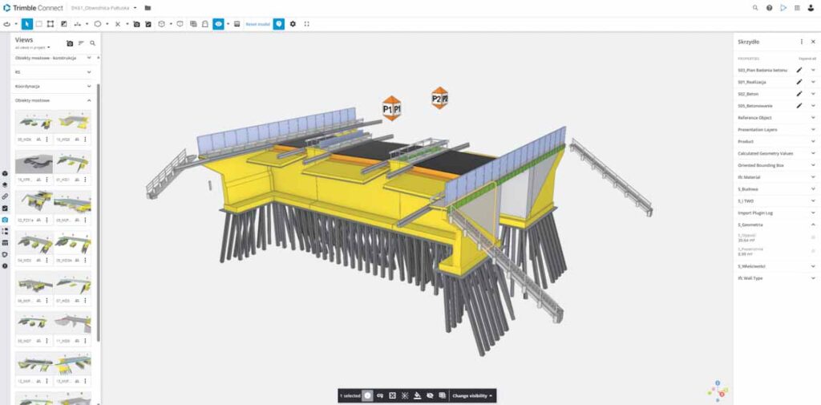
Task: Open the project name dropdown in header
Action: (104, 8)
